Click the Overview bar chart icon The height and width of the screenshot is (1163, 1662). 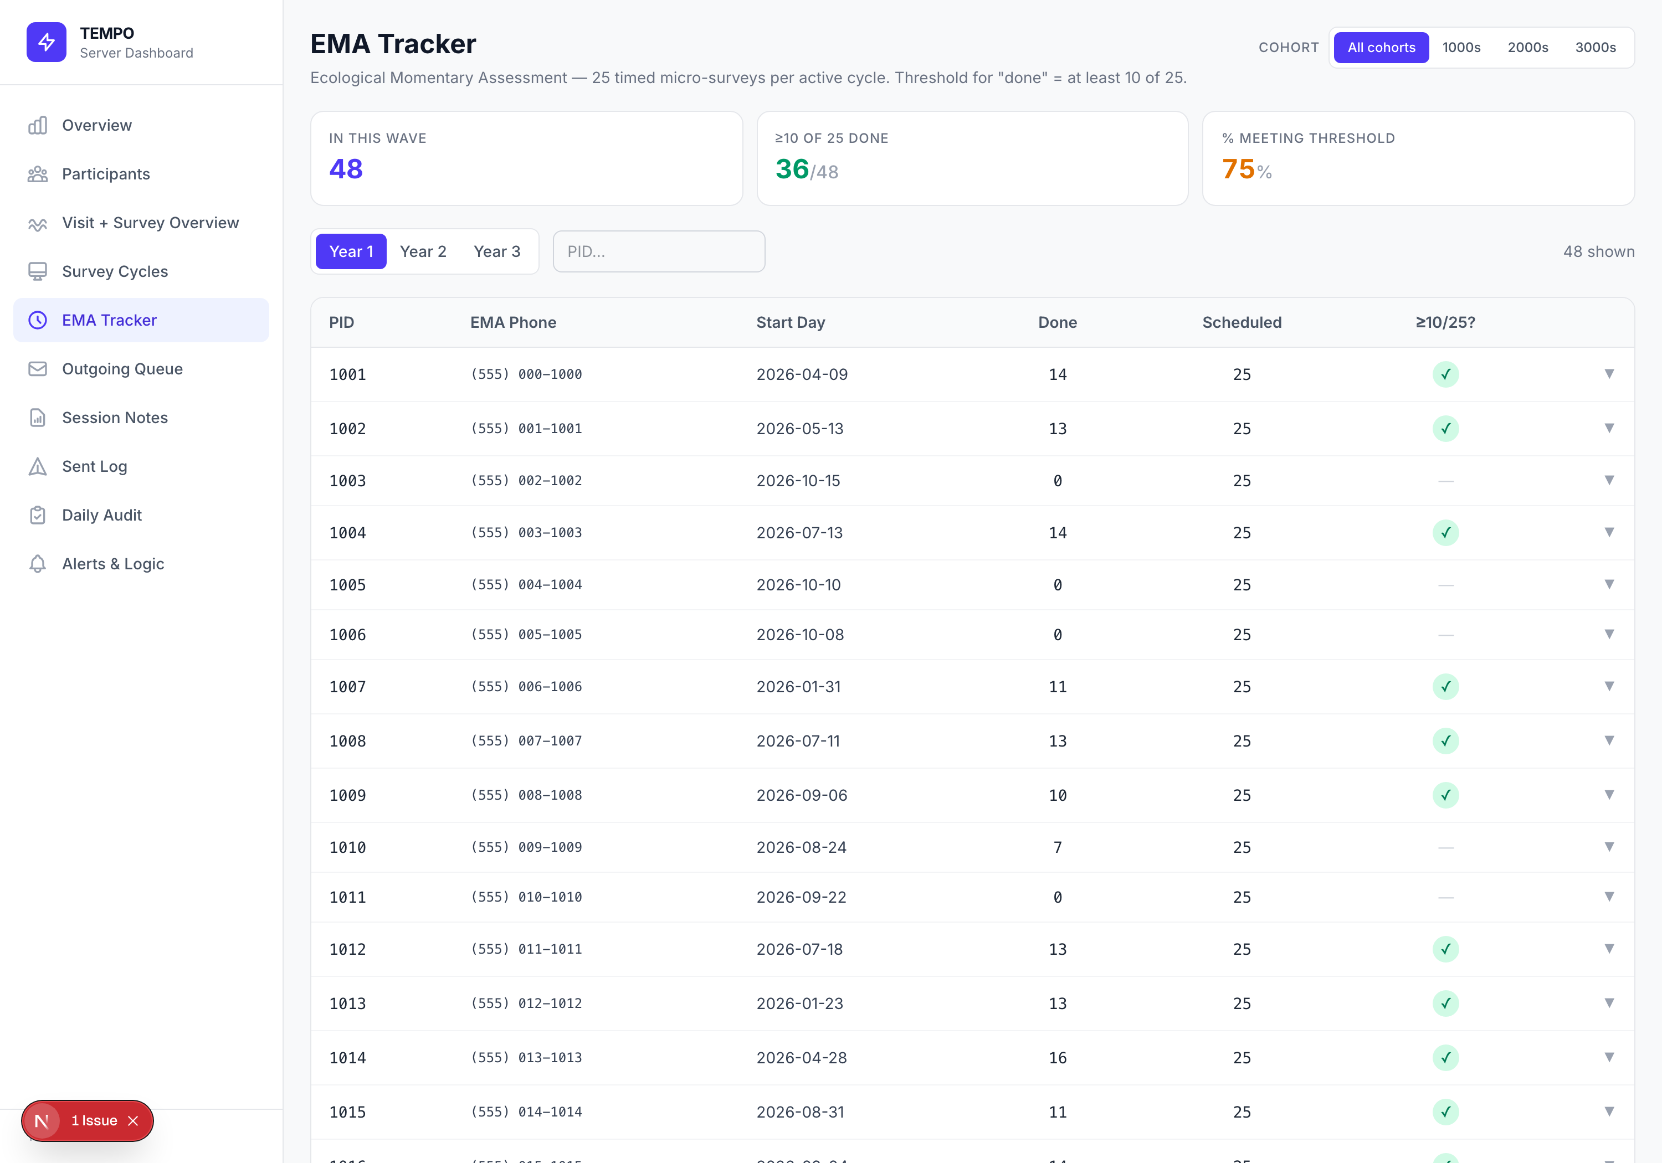pos(38,125)
